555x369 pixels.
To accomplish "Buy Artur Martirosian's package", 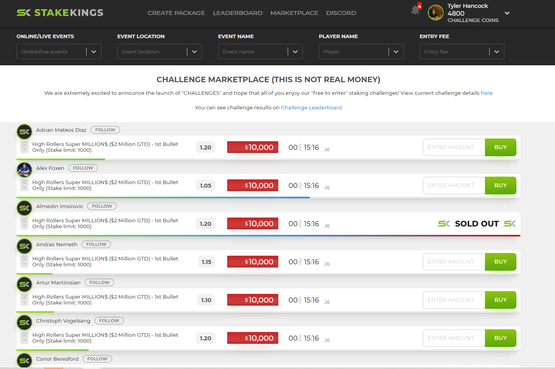I will click(501, 300).
